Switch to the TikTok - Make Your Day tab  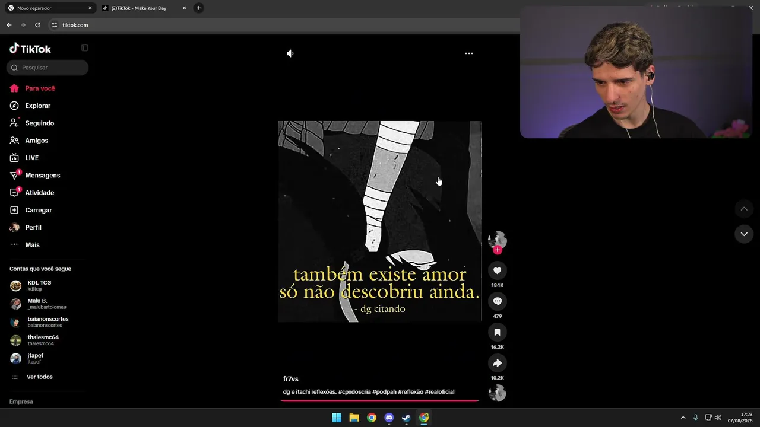144,8
